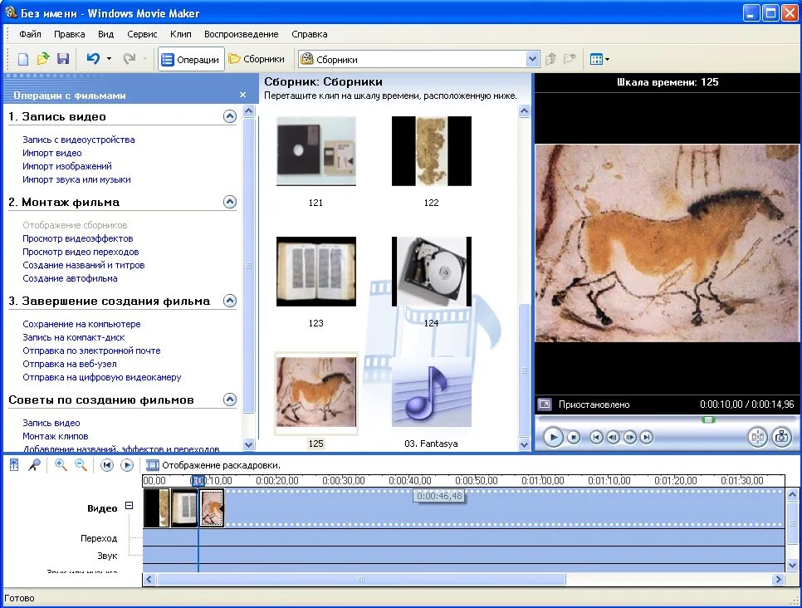Image resolution: width=802 pixels, height=608 pixels.
Task: Select the cave horse clip on timeline
Action: (211, 507)
